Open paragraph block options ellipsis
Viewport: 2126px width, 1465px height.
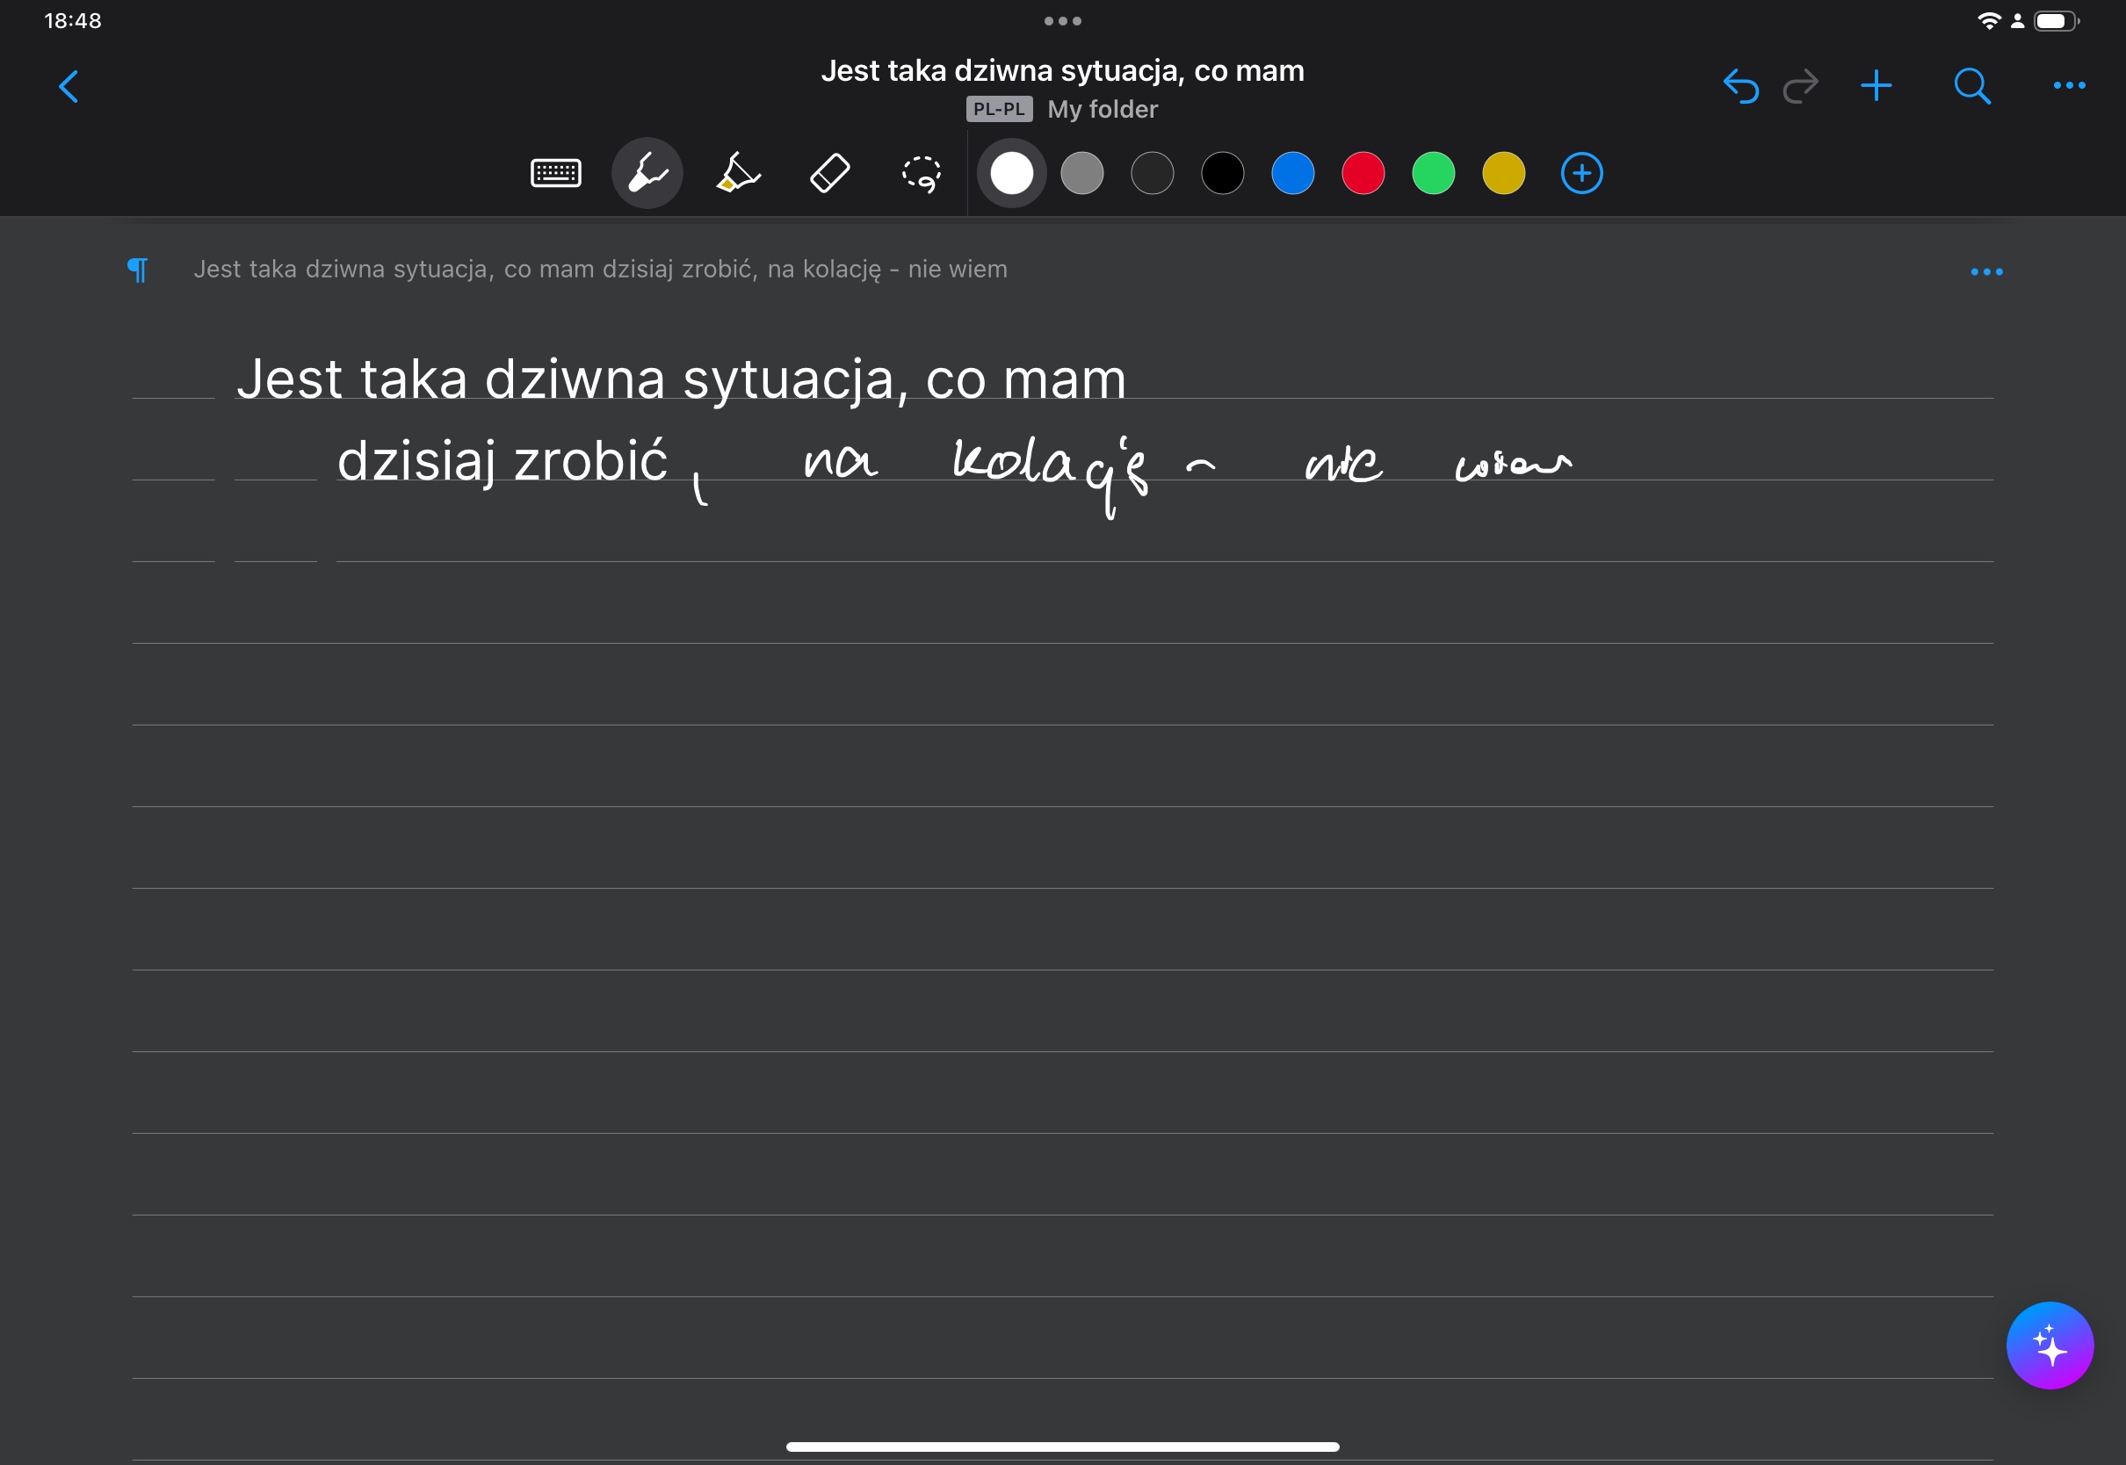[x=1986, y=271]
